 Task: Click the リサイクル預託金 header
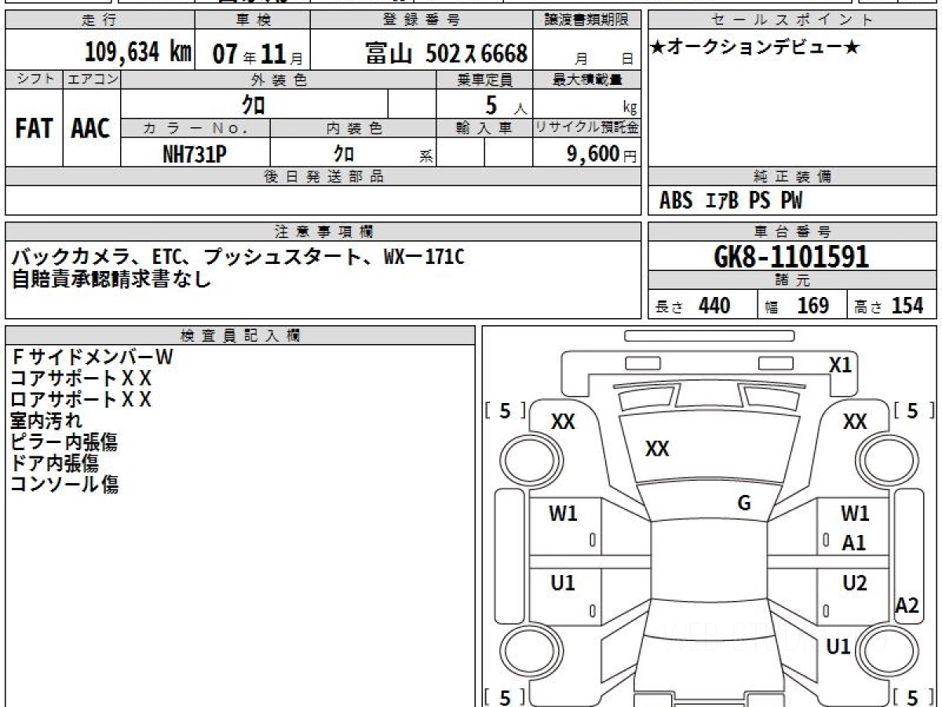point(587,128)
